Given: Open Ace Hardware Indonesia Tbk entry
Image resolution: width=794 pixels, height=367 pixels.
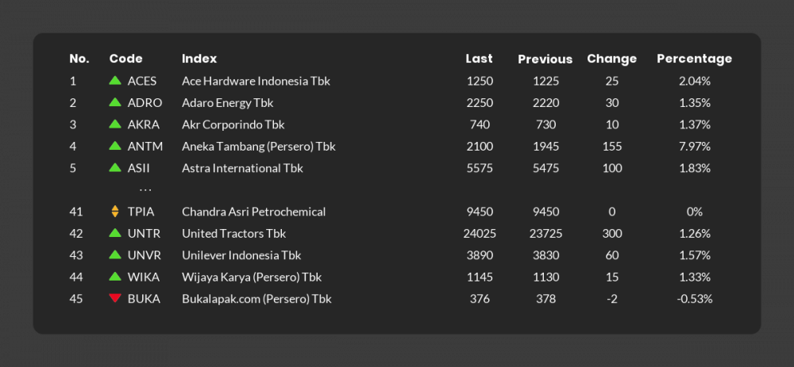Looking at the screenshot, I should 256,81.
